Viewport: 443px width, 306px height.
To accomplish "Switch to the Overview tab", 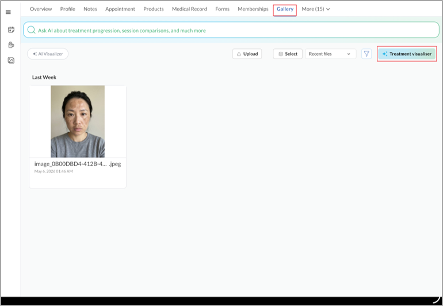I will pyautogui.click(x=41, y=9).
